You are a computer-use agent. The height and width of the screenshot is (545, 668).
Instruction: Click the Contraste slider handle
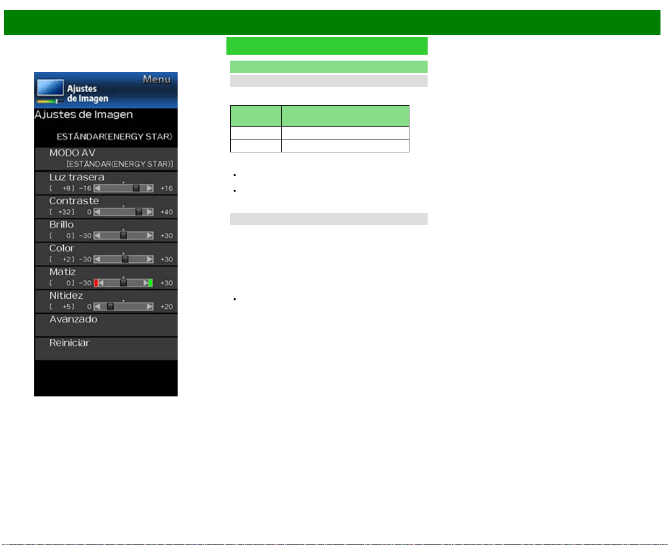139,212
